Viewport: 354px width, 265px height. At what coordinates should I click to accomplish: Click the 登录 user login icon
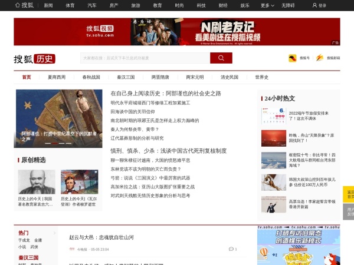point(314,5)
